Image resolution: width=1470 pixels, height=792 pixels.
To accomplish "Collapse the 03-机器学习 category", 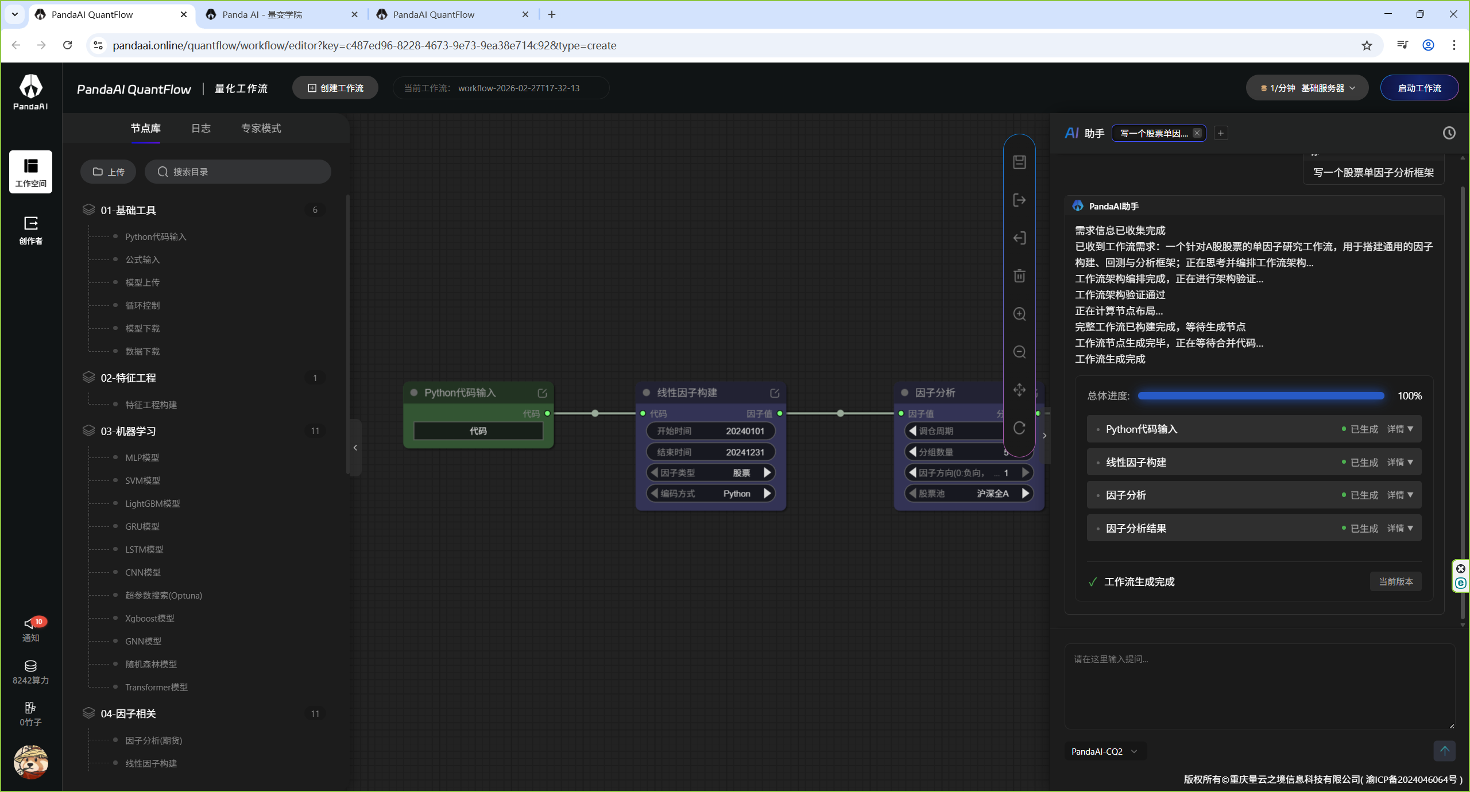I will click(204, 431).
